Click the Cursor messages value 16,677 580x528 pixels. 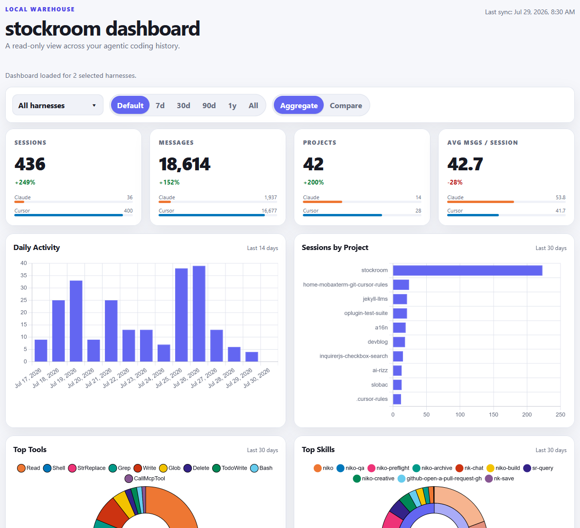pyautogui.click(x=269, y=211)
